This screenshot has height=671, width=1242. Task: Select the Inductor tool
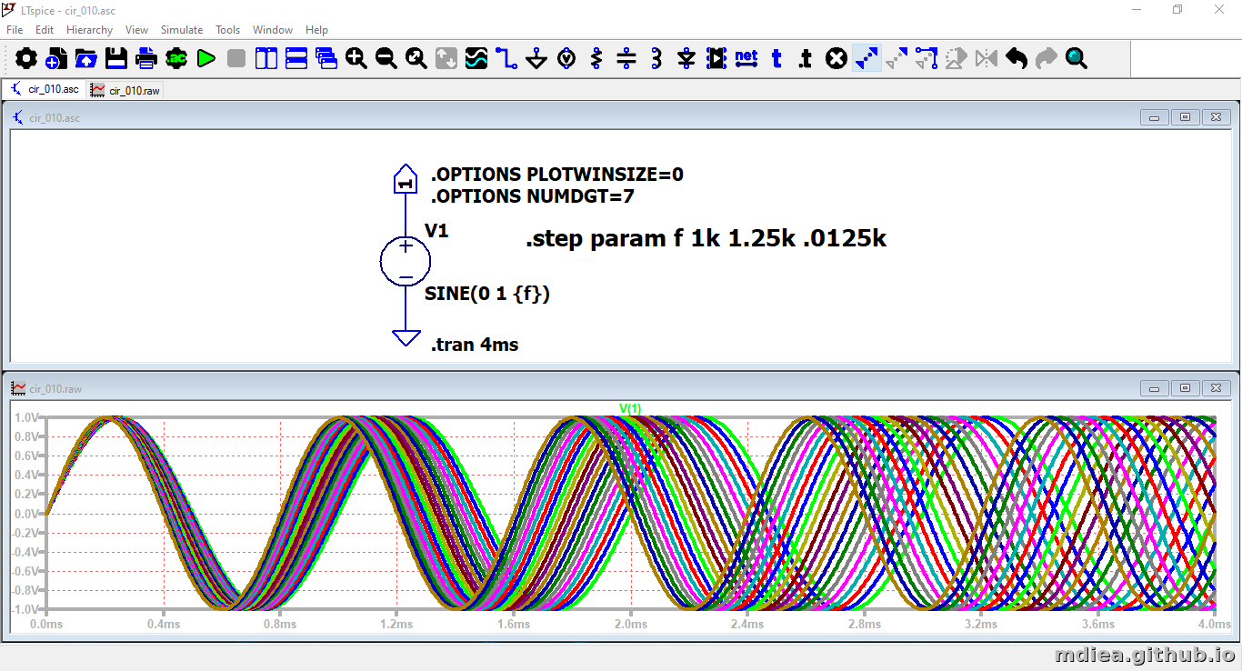pos(656,59)
